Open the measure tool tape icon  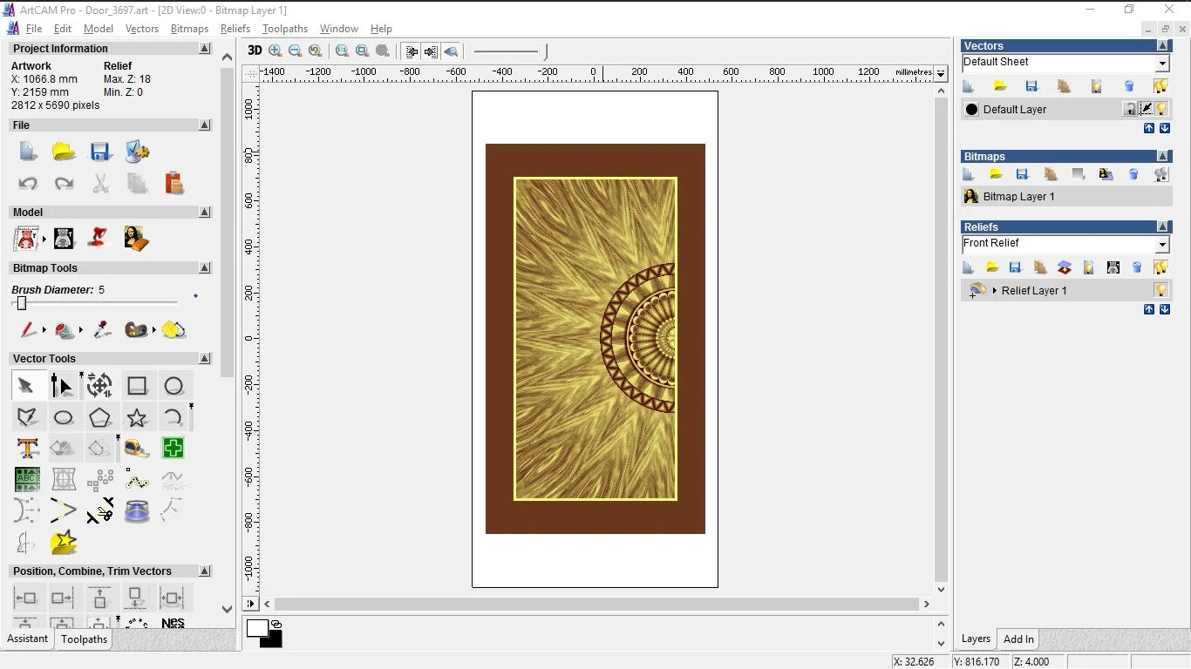(137, 449)
